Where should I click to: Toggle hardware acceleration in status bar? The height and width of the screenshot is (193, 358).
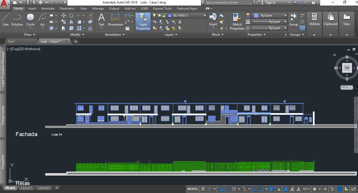coord(340,189)
